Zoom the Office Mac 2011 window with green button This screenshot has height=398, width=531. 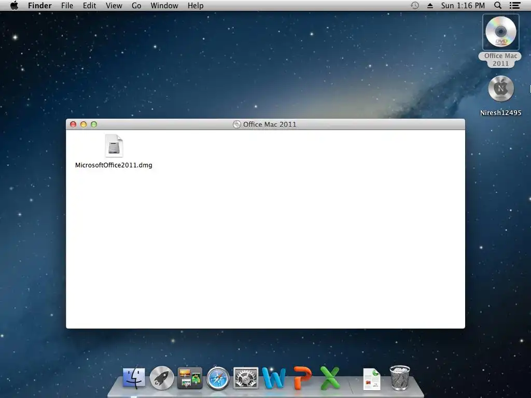coord(94,124)
